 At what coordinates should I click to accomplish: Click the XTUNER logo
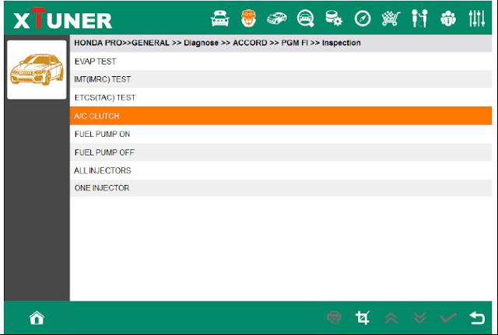click(62, 19)
